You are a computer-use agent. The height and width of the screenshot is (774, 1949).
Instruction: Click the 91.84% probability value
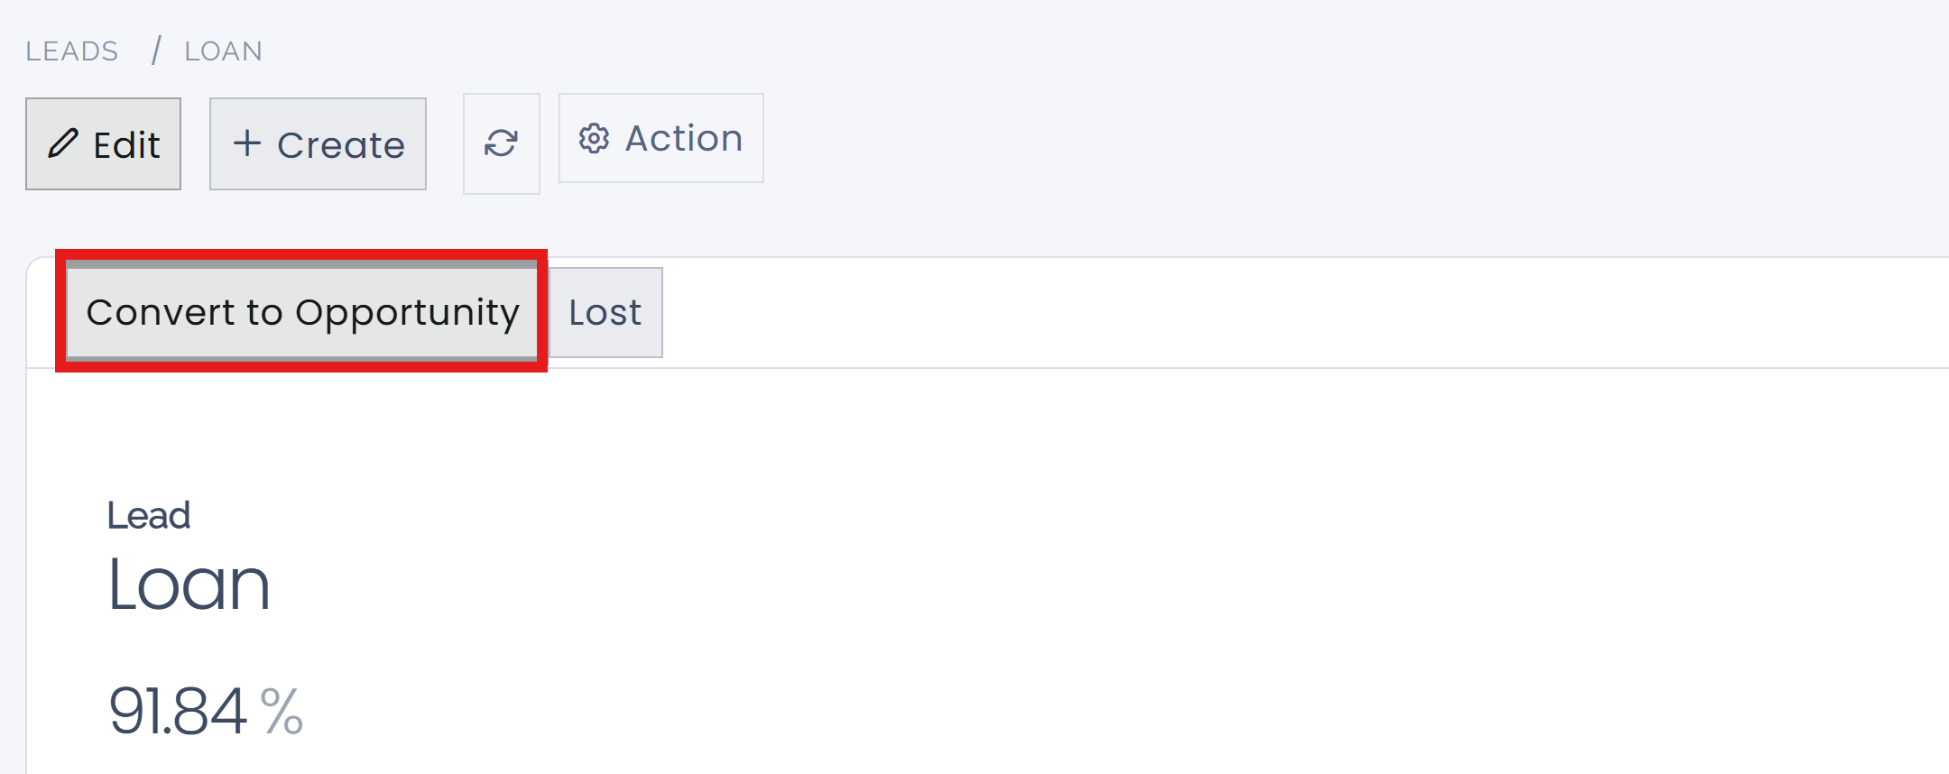(x=203, y=712)
